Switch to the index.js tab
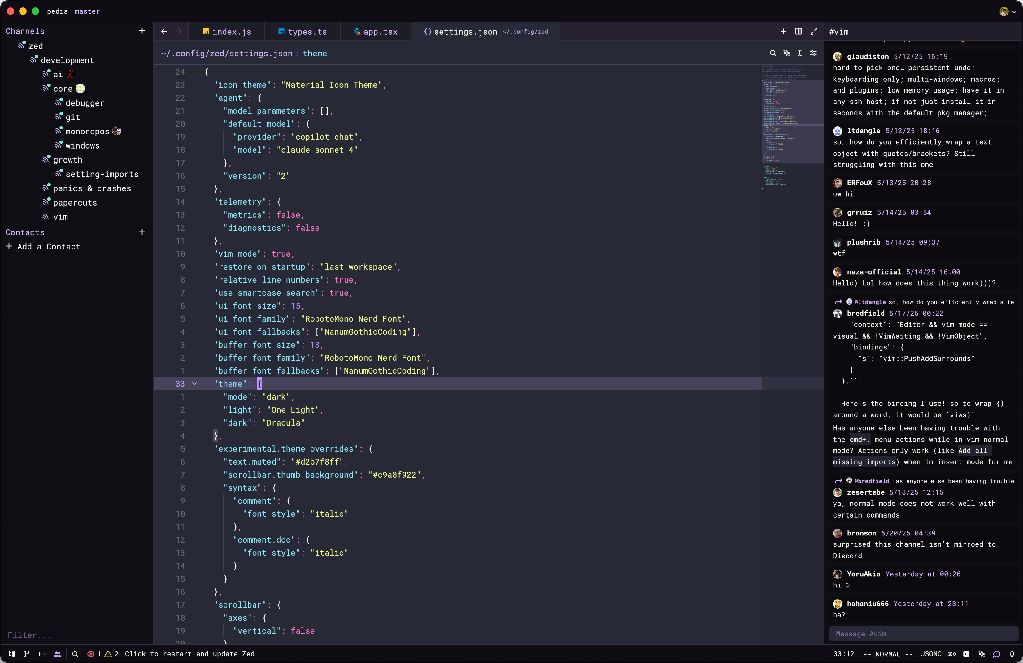The height and width of the screenshot is (663, 1023). point(227,32)
